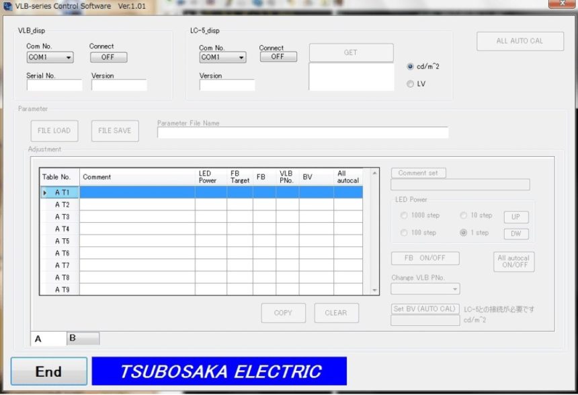Select table row A T7
This screenshot has width=578, height=395.
click(201, 265)
